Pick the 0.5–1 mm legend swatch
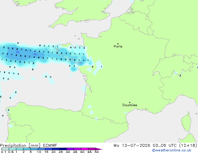 coord(12,149)
